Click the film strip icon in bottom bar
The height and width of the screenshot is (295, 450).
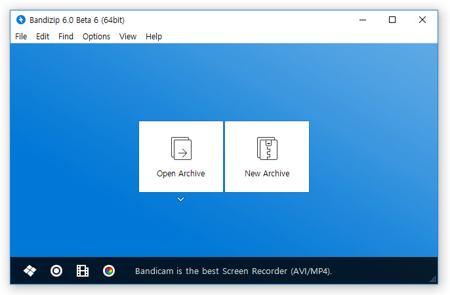[x=83, y=271]
